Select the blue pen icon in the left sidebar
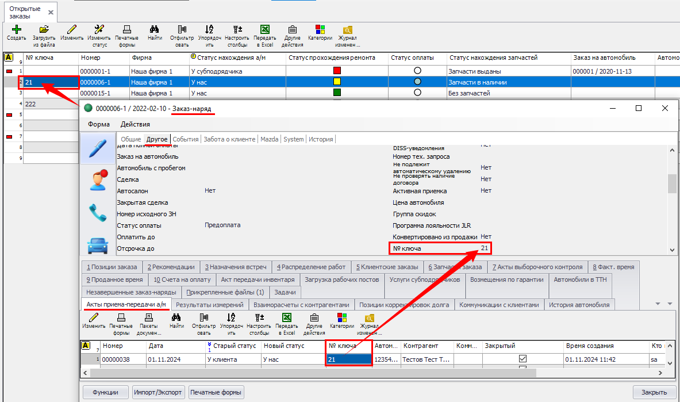 coord(97,147)
